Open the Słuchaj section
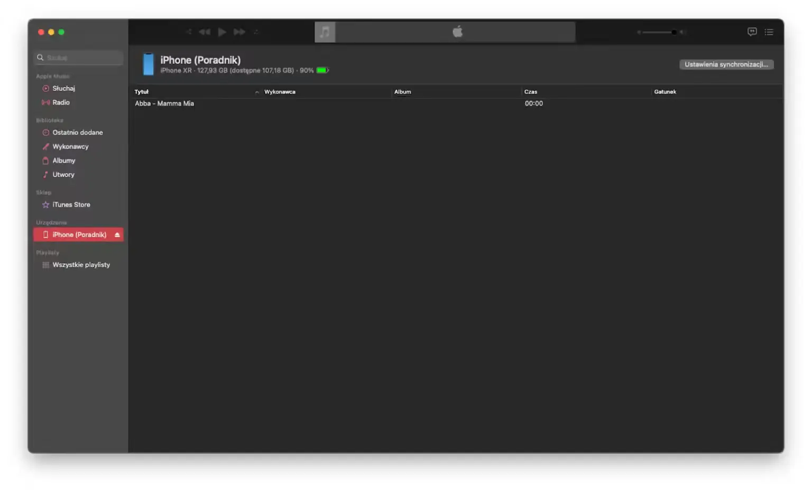812x490 pixels. (63, 89)
